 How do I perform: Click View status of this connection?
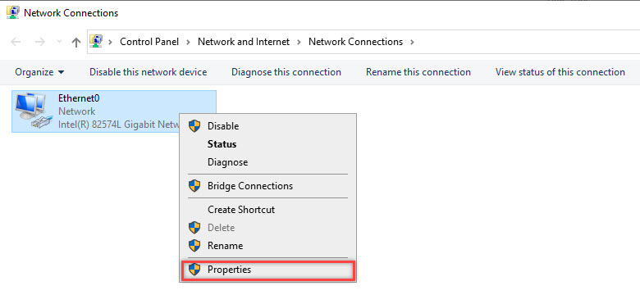click(x=560, y=72)
